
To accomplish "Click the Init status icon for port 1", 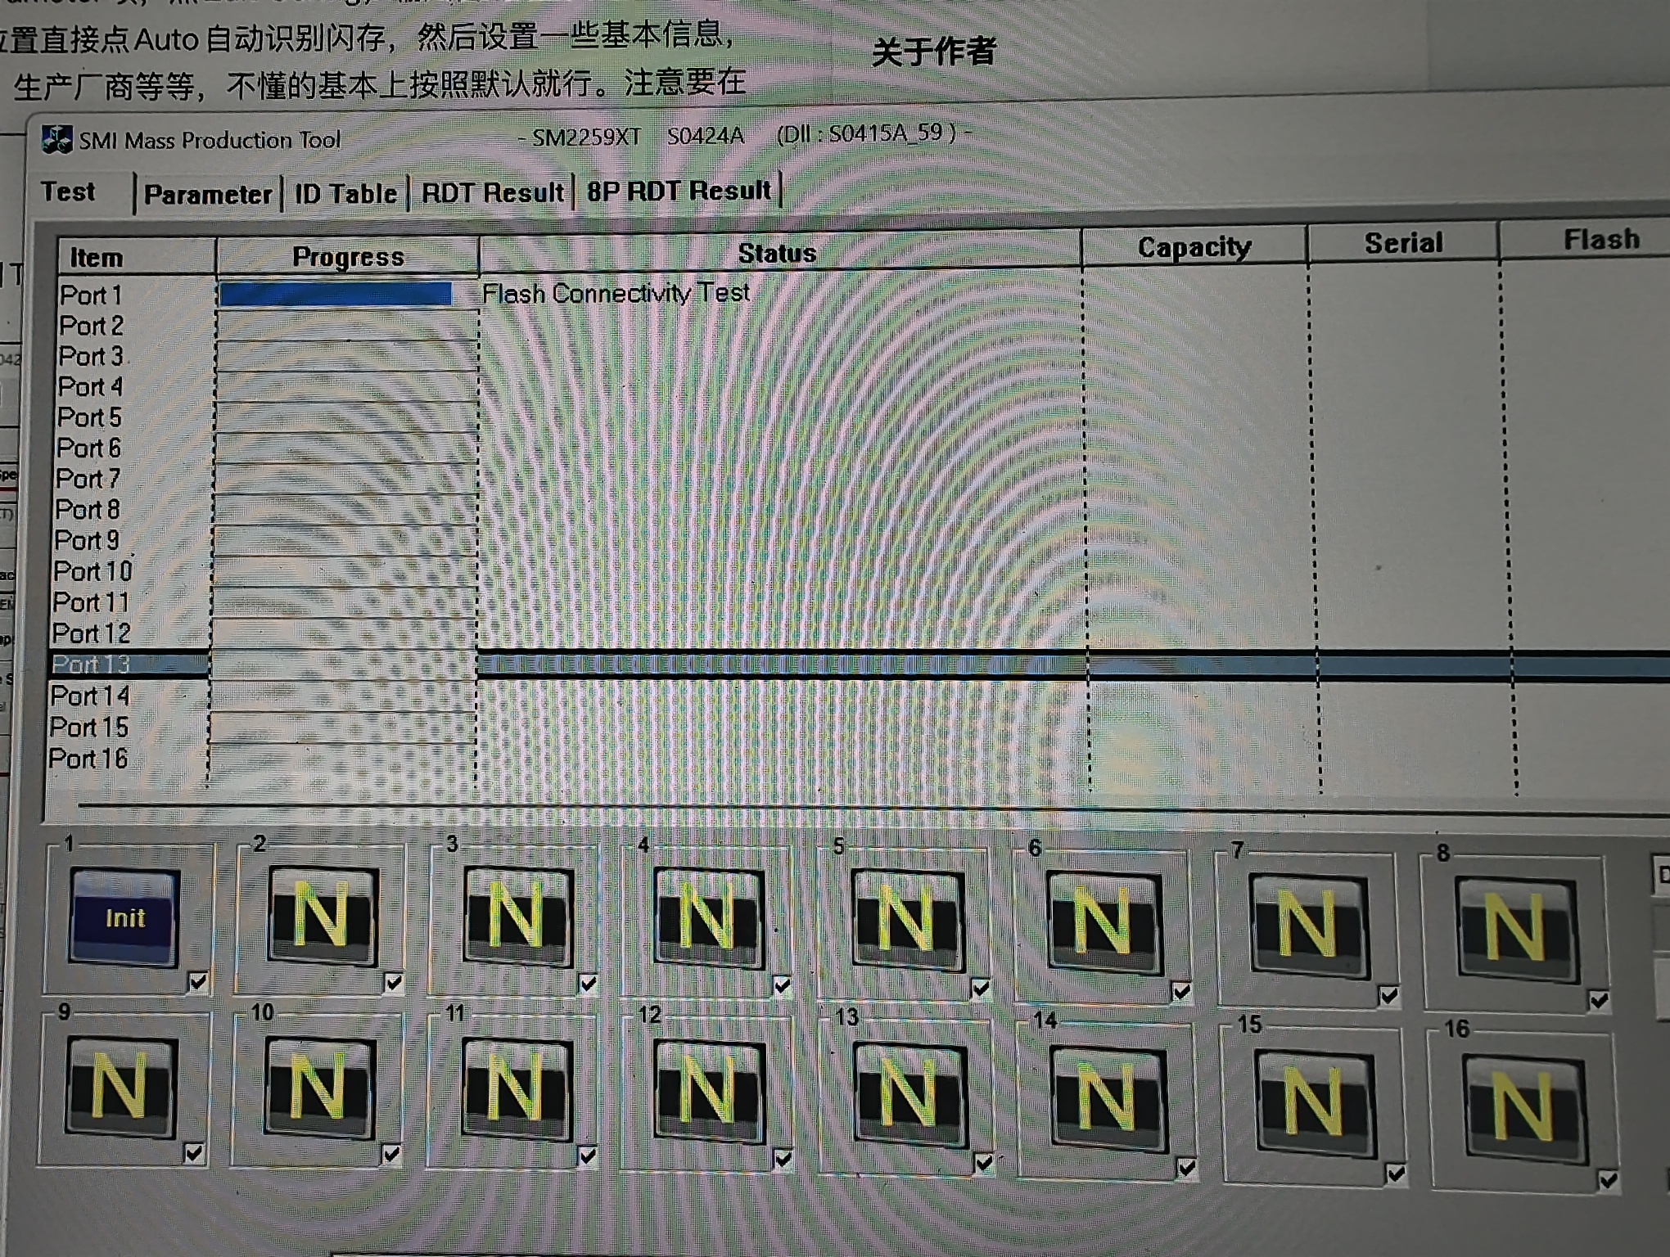I will coord(124,917).
